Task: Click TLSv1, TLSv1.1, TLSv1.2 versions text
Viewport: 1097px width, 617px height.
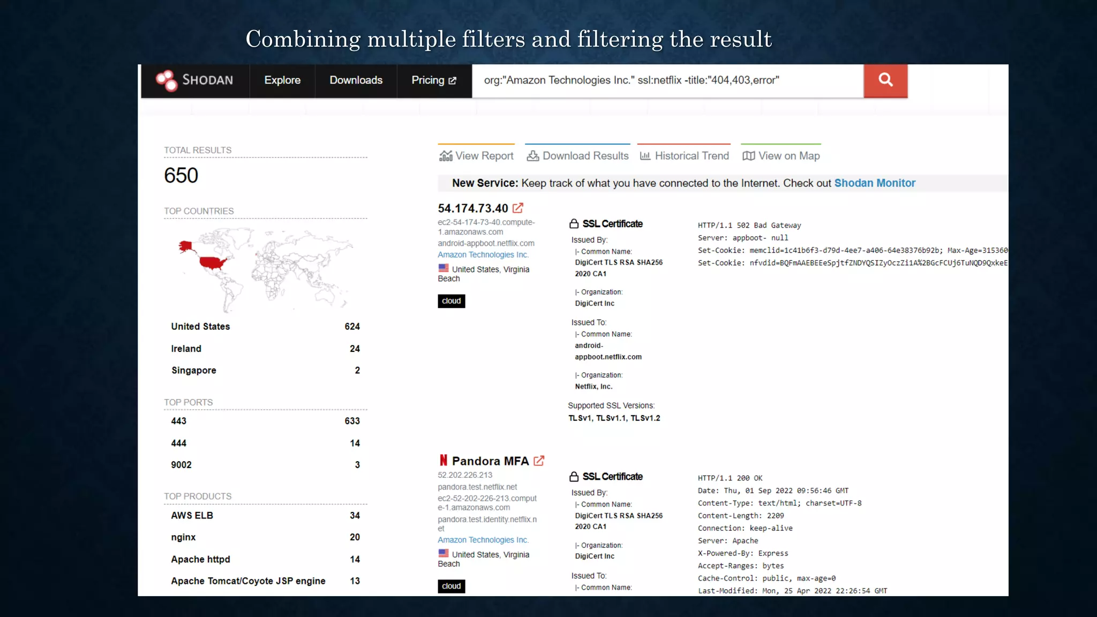Action: [x=614, y=418]
